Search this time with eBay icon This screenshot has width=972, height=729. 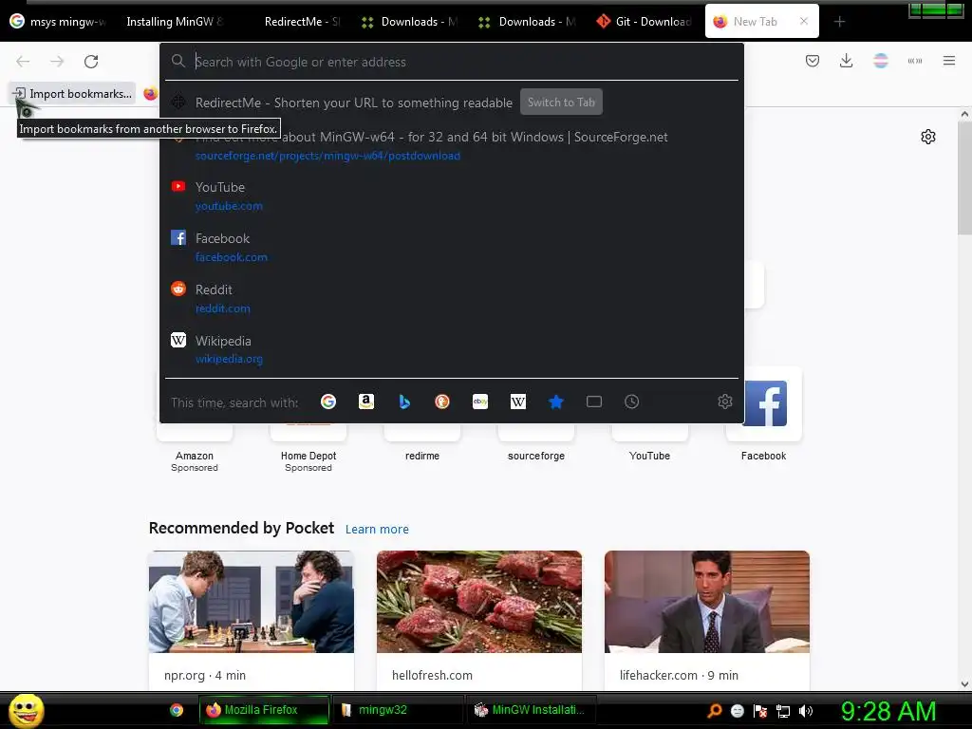point(480,402)
